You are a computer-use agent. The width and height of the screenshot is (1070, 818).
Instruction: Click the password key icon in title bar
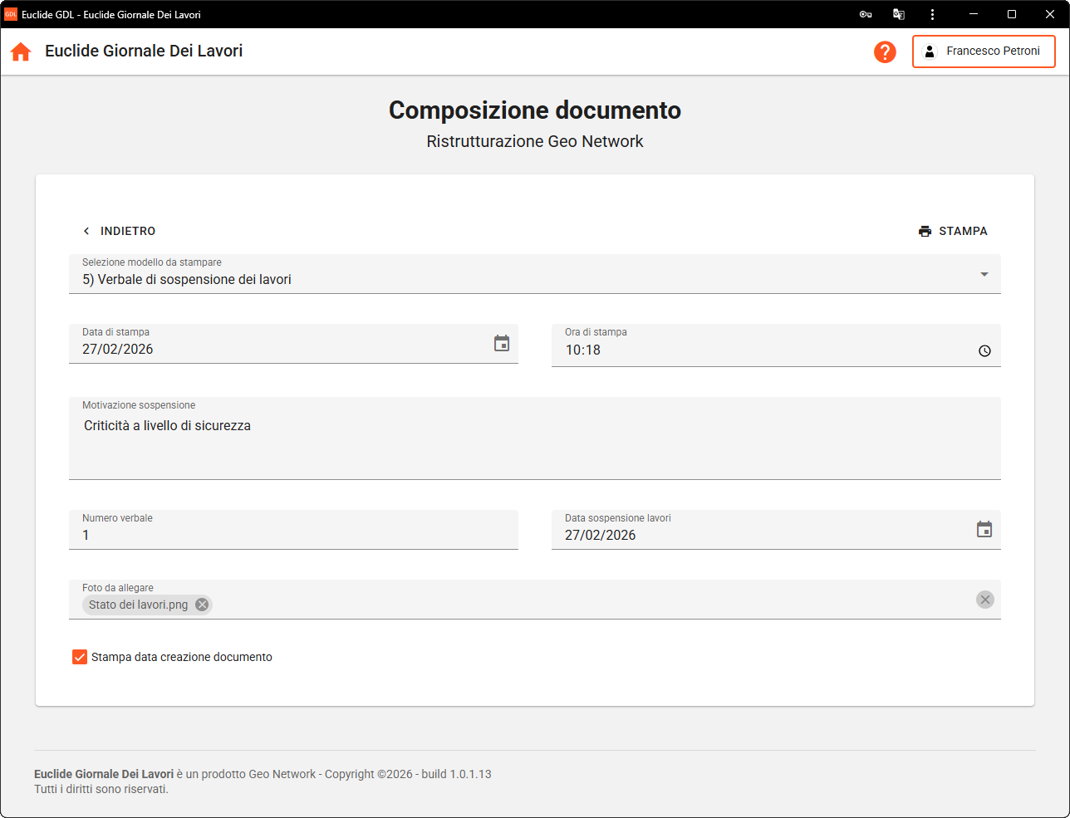tap(866, 14)
